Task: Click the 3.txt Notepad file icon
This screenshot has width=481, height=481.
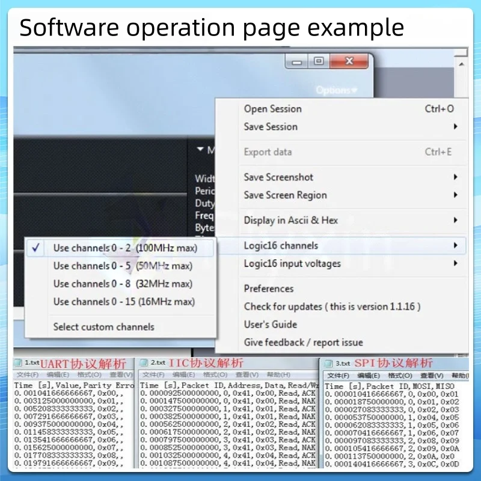Action: click(328, 364)
